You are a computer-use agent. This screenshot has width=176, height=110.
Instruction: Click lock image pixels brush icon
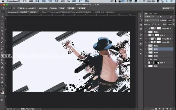click(x=153, y=24)
